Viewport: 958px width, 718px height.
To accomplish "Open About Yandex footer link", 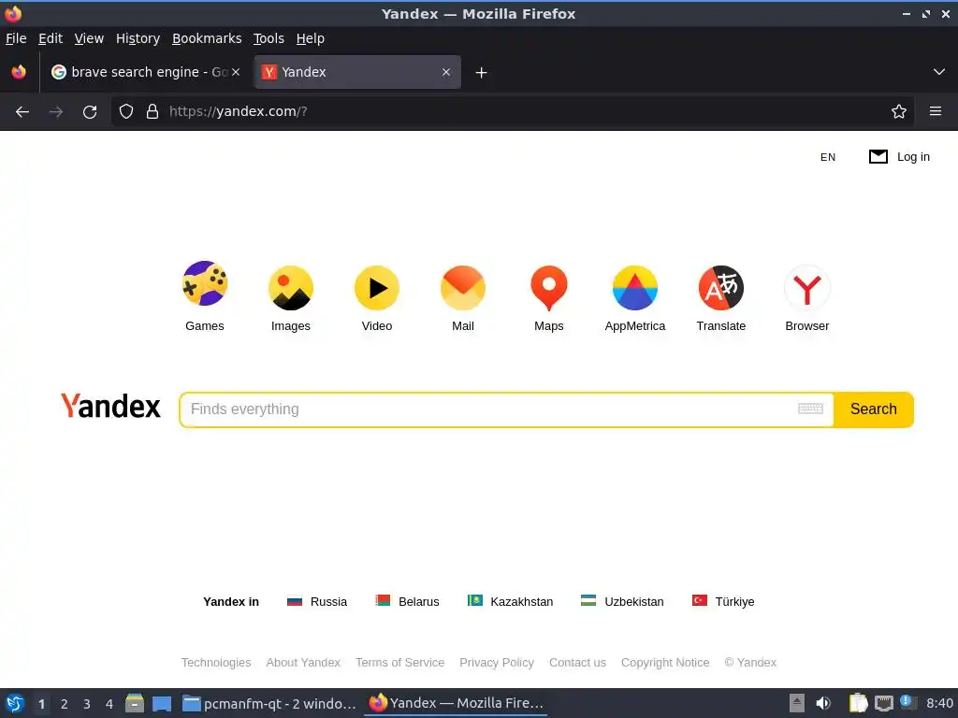I will coord(303,663).
